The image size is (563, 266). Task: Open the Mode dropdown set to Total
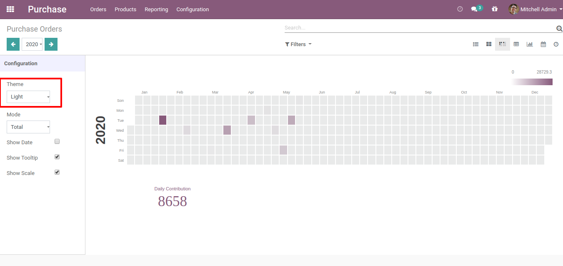tap(28, 127)
